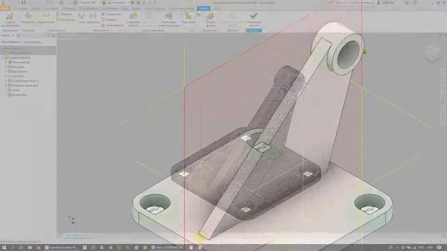
Task: Collapse the Генератор форм:1 tree node
Action: [2, 57]
